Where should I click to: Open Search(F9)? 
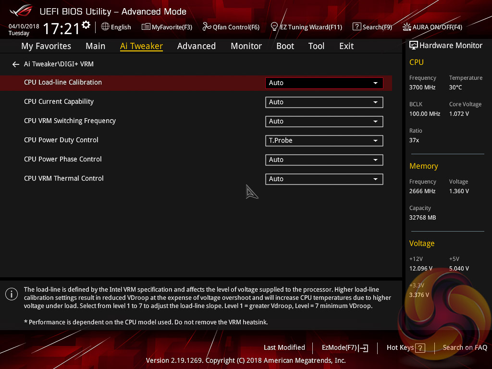(x=372, y=27)
